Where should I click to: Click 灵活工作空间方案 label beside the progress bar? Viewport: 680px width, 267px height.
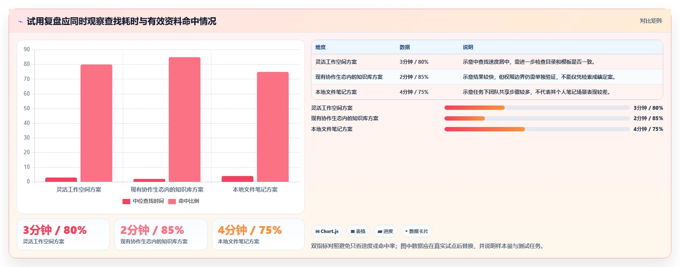click(x=332, y=108)
